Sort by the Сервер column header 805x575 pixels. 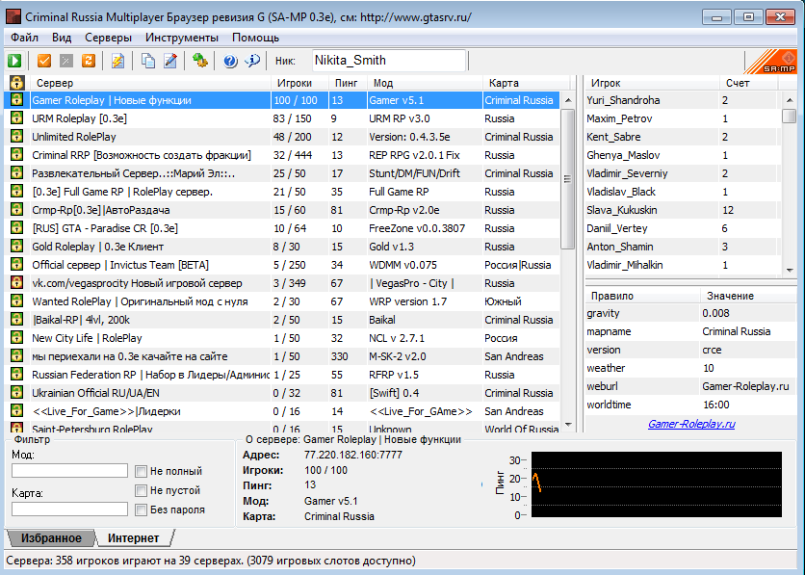tap(150, 83)
